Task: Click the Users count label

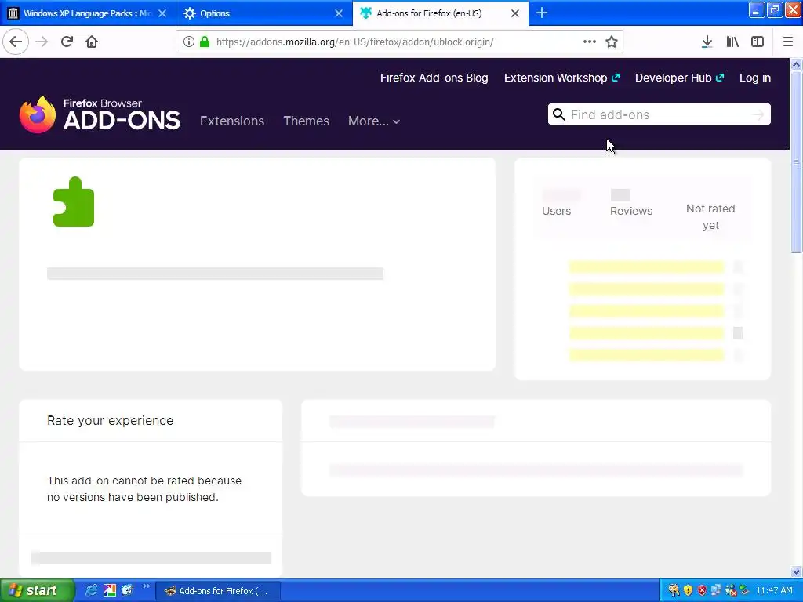Action: click(556, 211)
